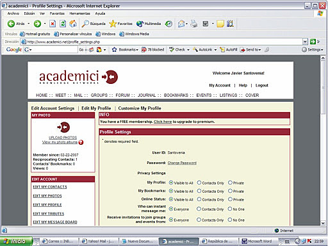Open the Ayuda menu
Viewport: 328px width, 246px height.
[x=100, y=13]
